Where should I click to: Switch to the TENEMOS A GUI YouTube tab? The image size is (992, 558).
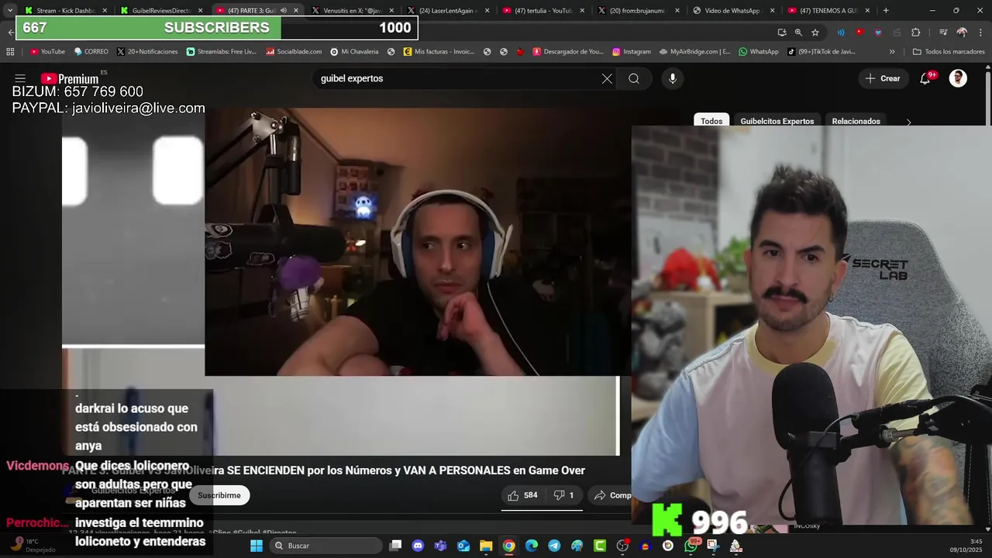pyautogui.click(x=829, y=11)
